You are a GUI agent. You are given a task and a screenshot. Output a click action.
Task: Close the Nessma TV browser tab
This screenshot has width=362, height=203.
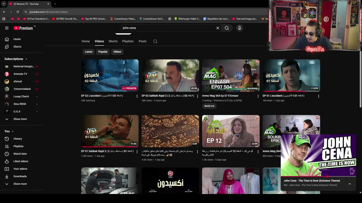tap(48, 4)
